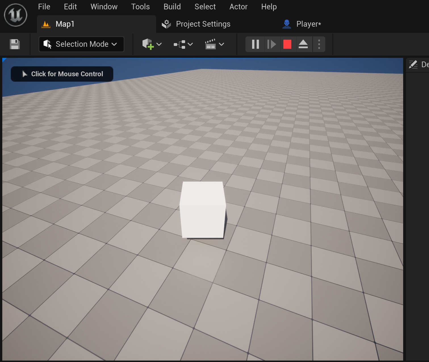Open the Build menu
This screenshot has width=429, height=362.
coord(172,7)
